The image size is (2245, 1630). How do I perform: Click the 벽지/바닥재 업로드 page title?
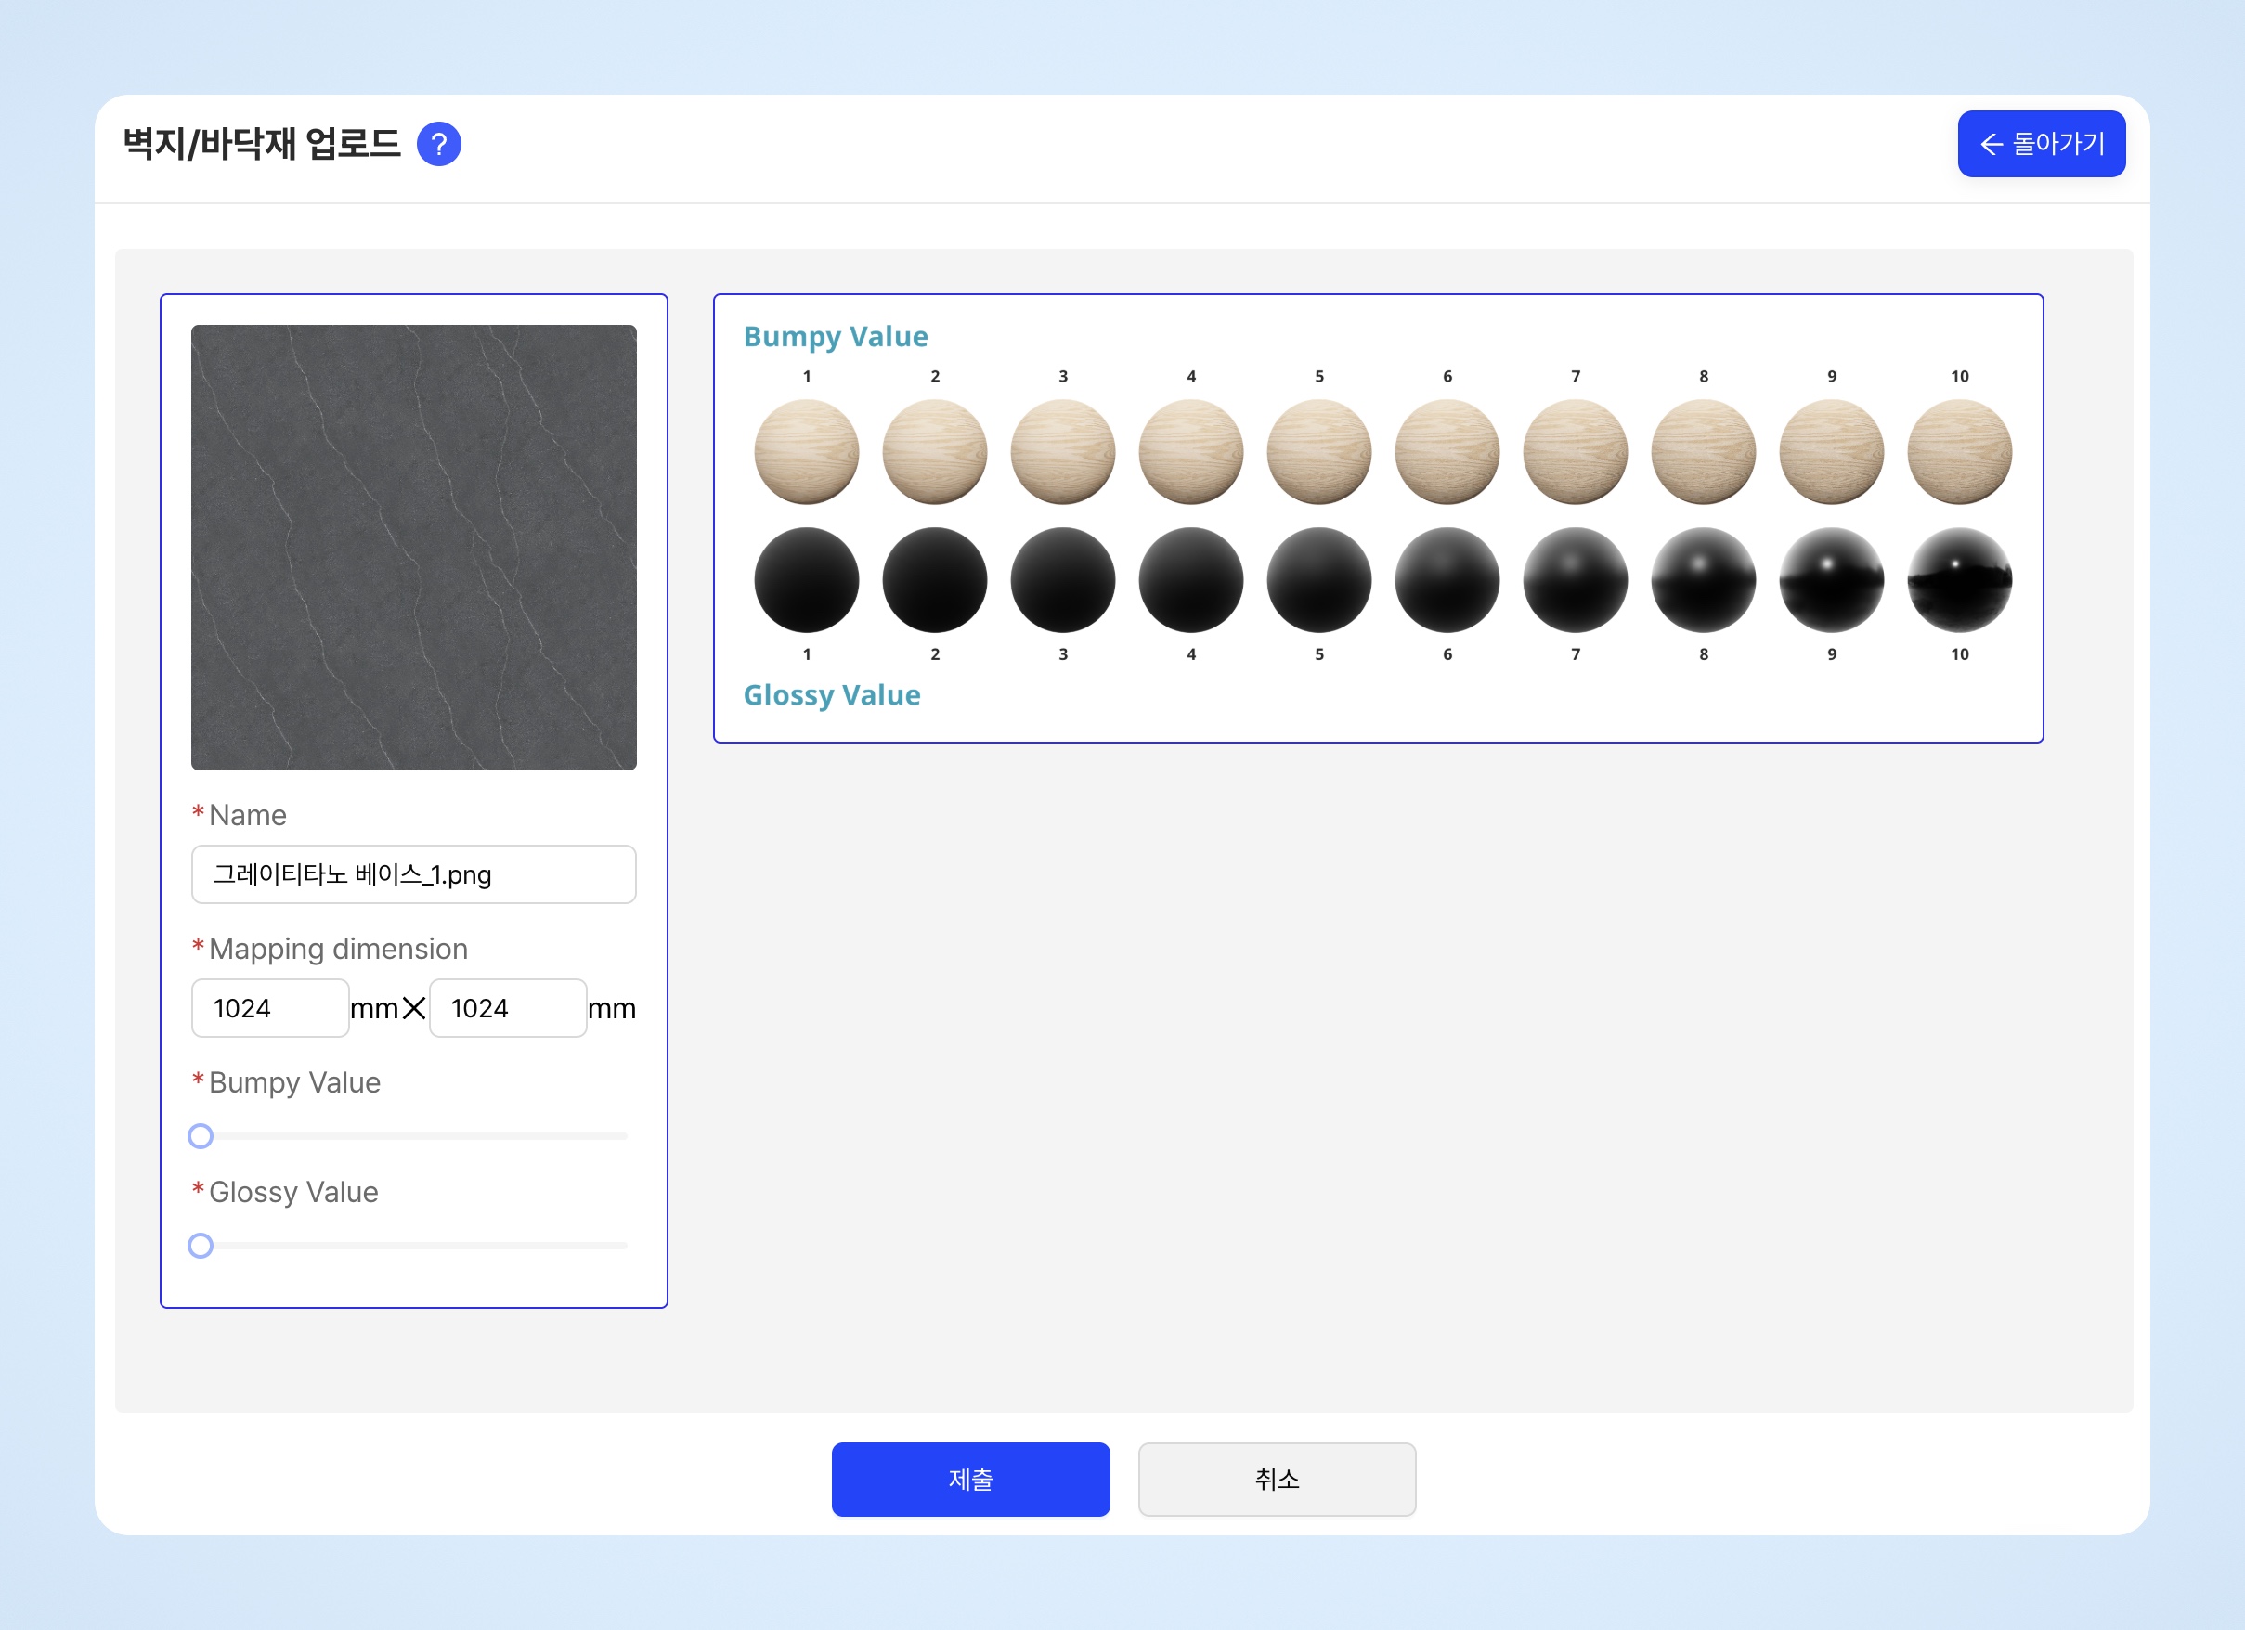(x=261, y=144)
